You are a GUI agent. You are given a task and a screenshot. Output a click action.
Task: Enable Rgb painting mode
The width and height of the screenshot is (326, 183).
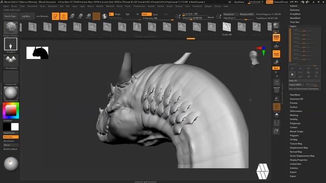[x=127, y=14]
